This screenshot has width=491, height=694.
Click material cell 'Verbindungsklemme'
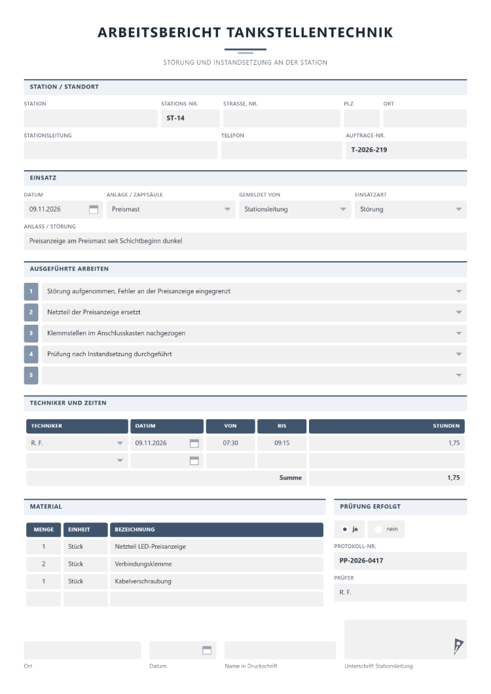click(217, 564)
